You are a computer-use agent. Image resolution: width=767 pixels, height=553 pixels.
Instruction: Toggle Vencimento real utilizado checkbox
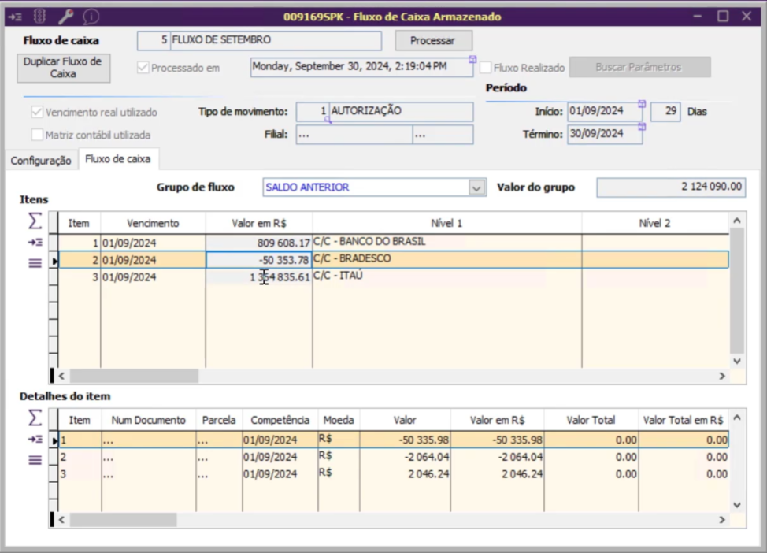37,112
